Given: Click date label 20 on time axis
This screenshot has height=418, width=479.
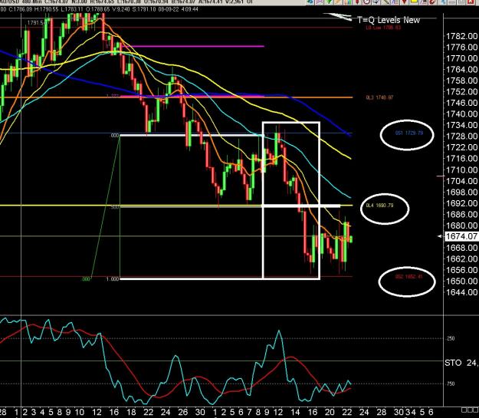Looking at the screenshot, I should click(x=330, y=412).
